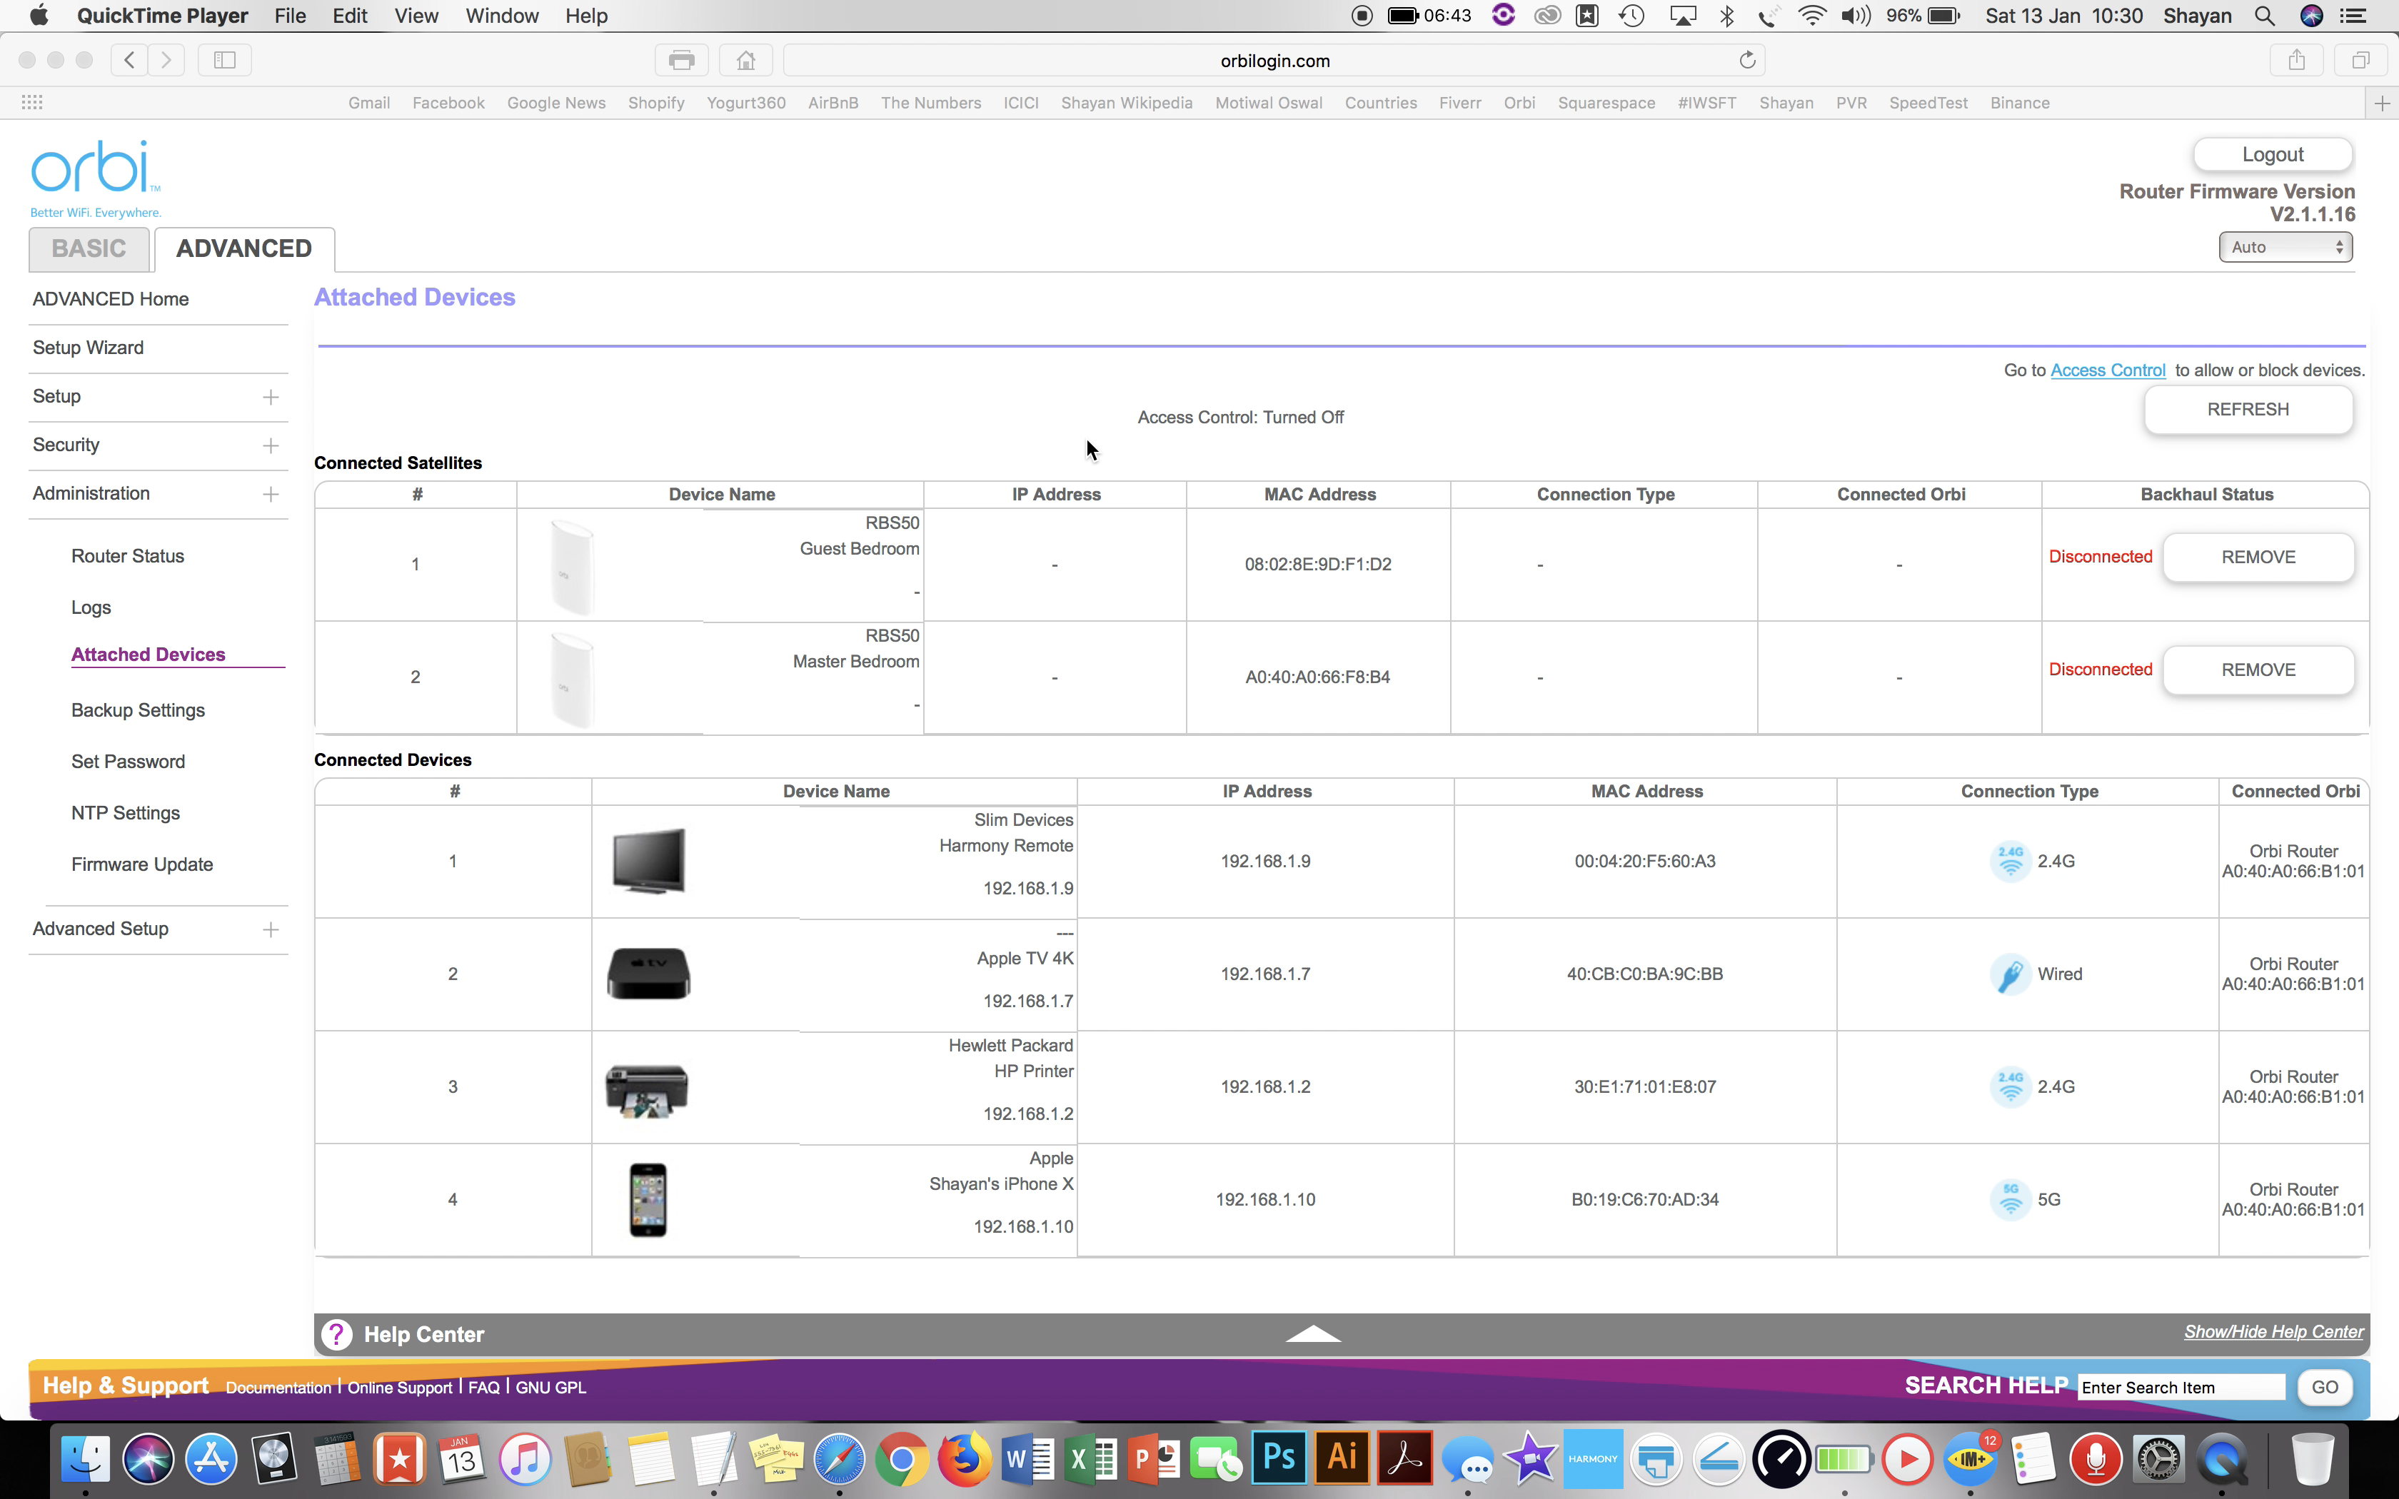The width and height of the screenshot is (2399, 1499).
Task: Remove the Guest Bedroom satellite
Action: click(x=2257, y=557)
